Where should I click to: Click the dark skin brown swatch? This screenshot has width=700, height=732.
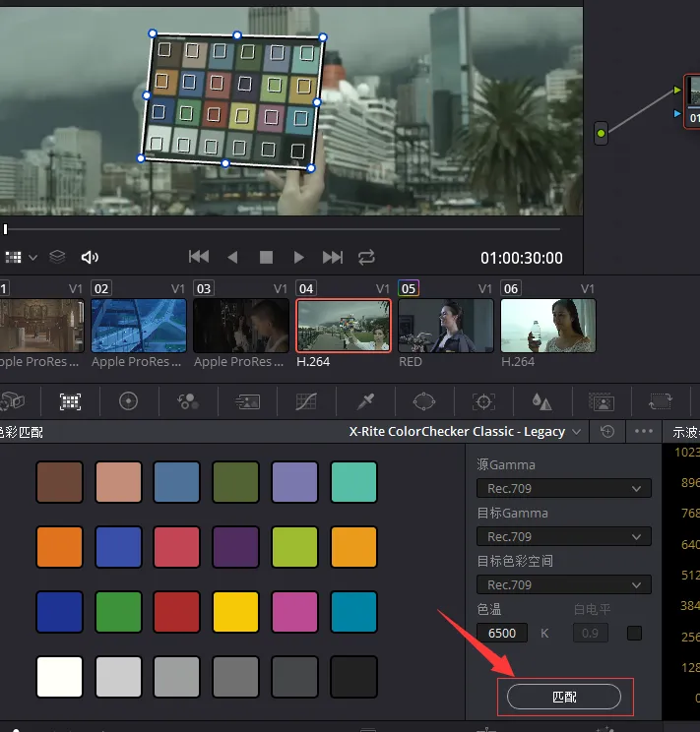tap(59, 482)
